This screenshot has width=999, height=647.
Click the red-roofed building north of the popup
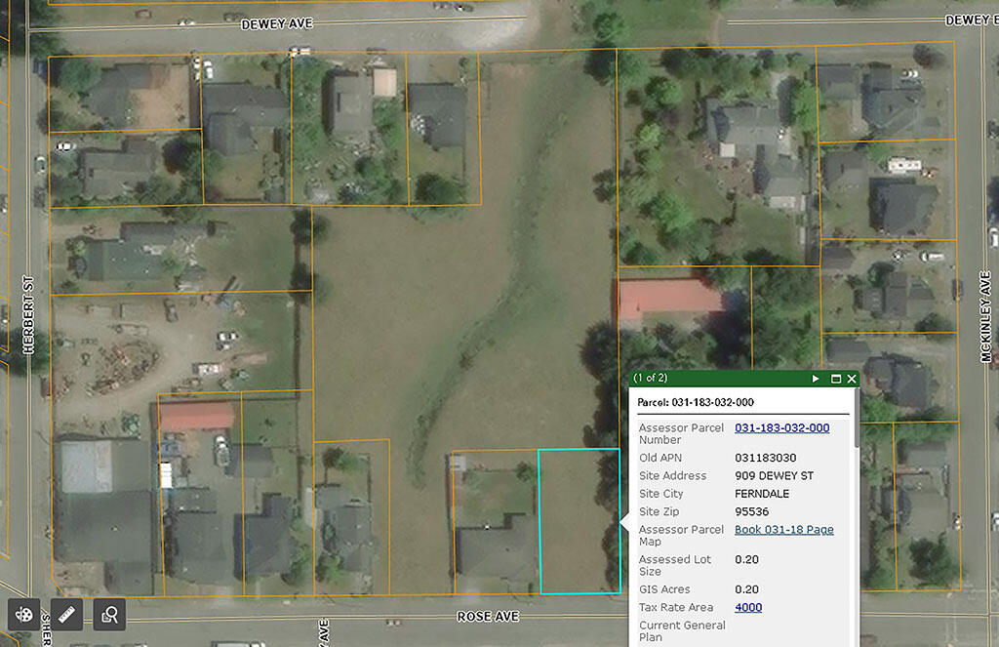669,299
